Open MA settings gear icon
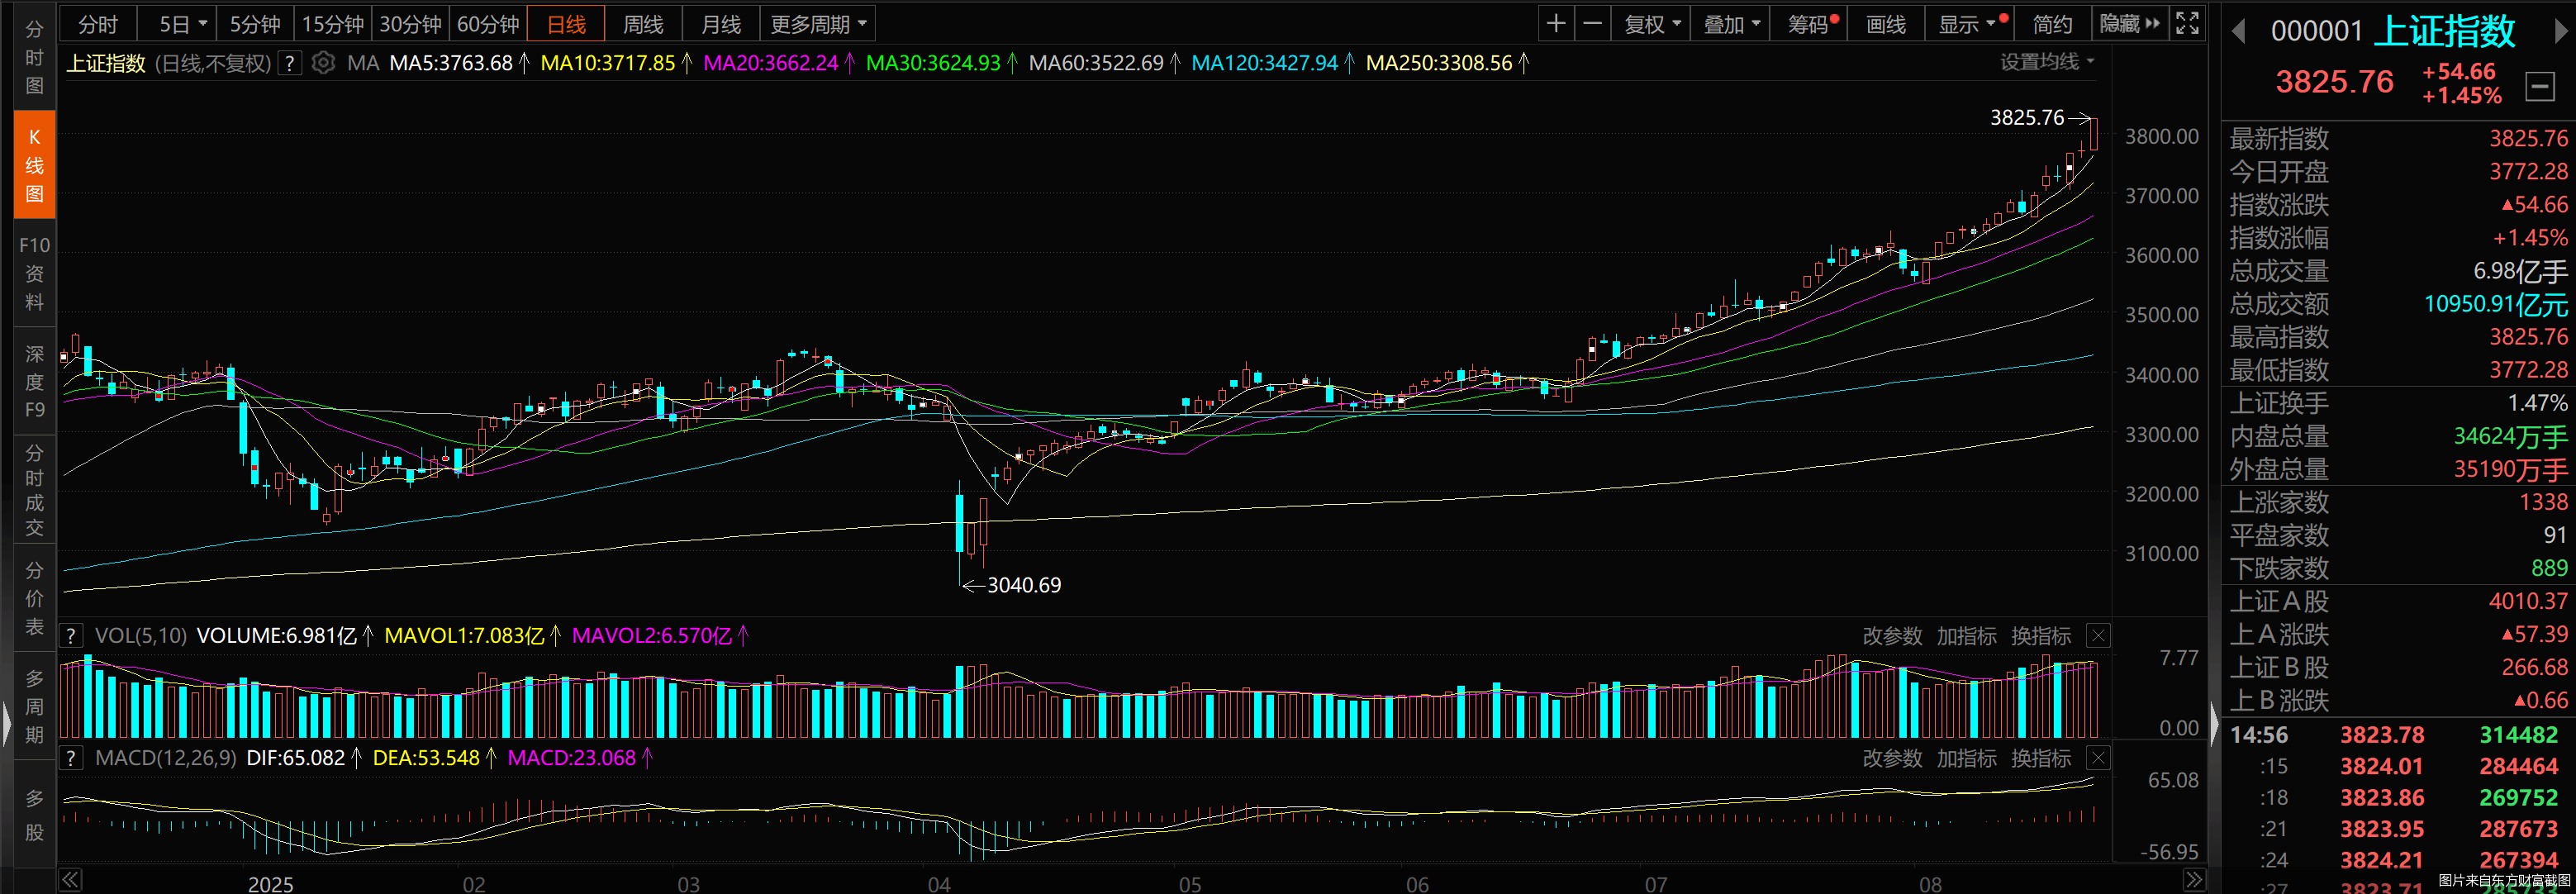The height and width of the screenshot is (894, 2576). tap(322, 63)
